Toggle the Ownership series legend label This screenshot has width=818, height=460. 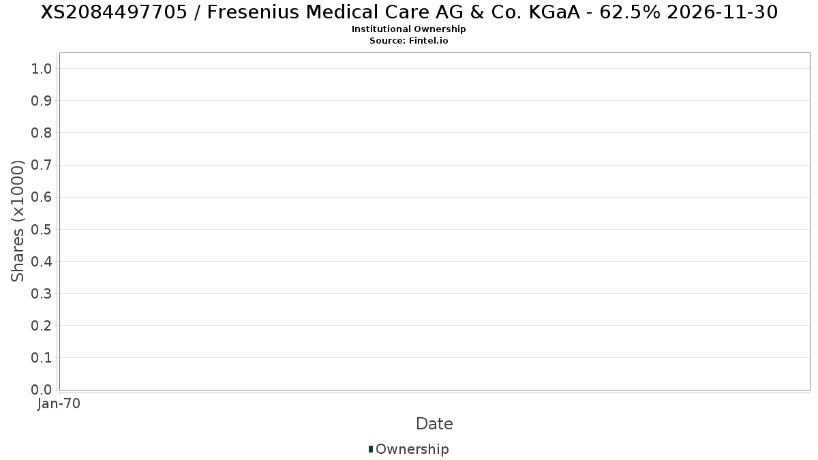coord(412,449)
